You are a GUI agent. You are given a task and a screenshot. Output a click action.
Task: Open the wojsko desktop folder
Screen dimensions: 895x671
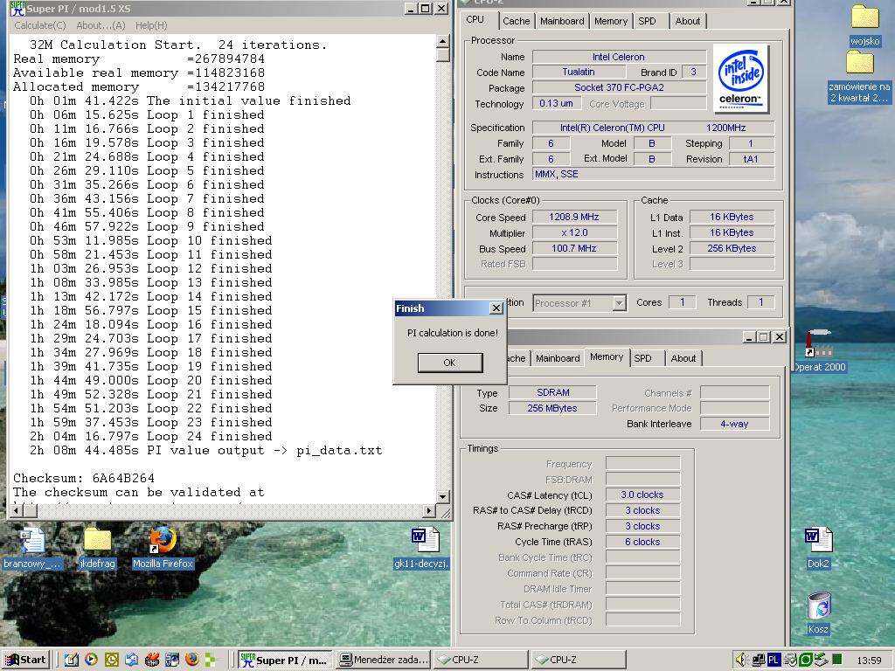pos(864,25)
